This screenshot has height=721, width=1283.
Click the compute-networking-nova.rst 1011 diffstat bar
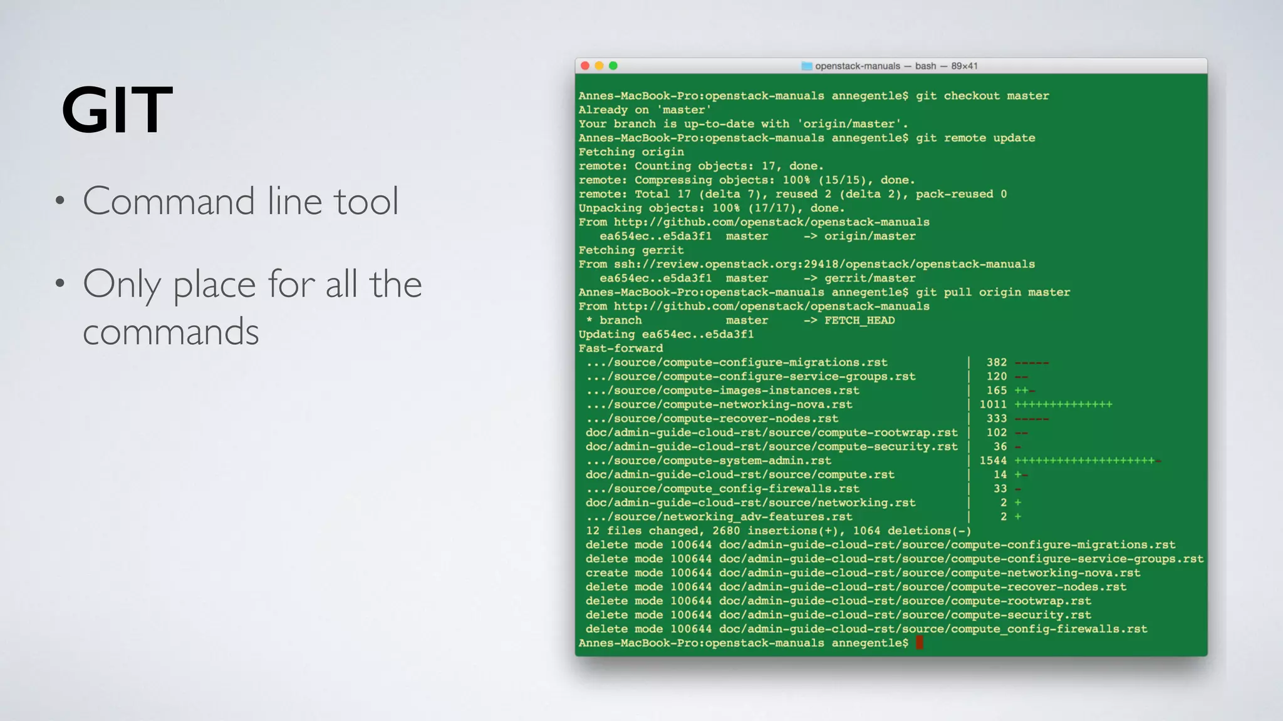pyautogui.click(x=1063, y=404)
